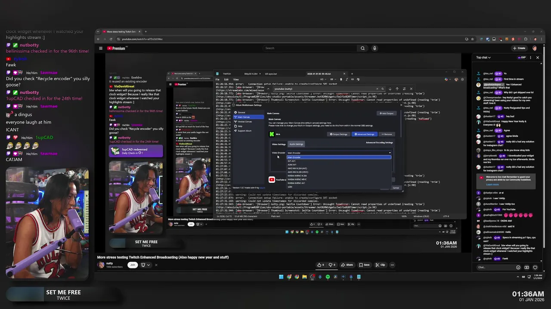Open the Windows Start menu
The width and height of the screenshot is (551, 309).
tap(281, 277)
